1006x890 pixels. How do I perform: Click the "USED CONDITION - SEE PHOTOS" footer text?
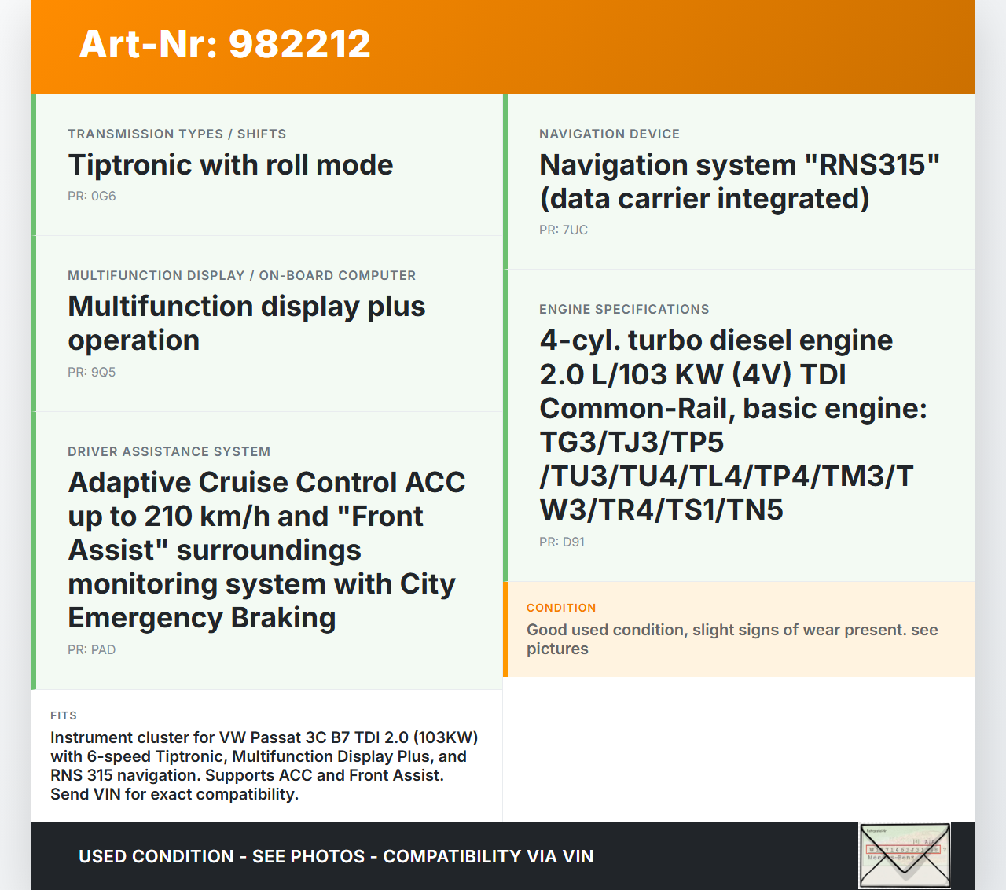[336, 856]
